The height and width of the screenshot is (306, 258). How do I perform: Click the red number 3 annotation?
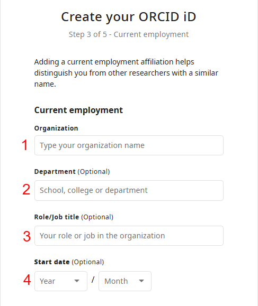point(27,236)
